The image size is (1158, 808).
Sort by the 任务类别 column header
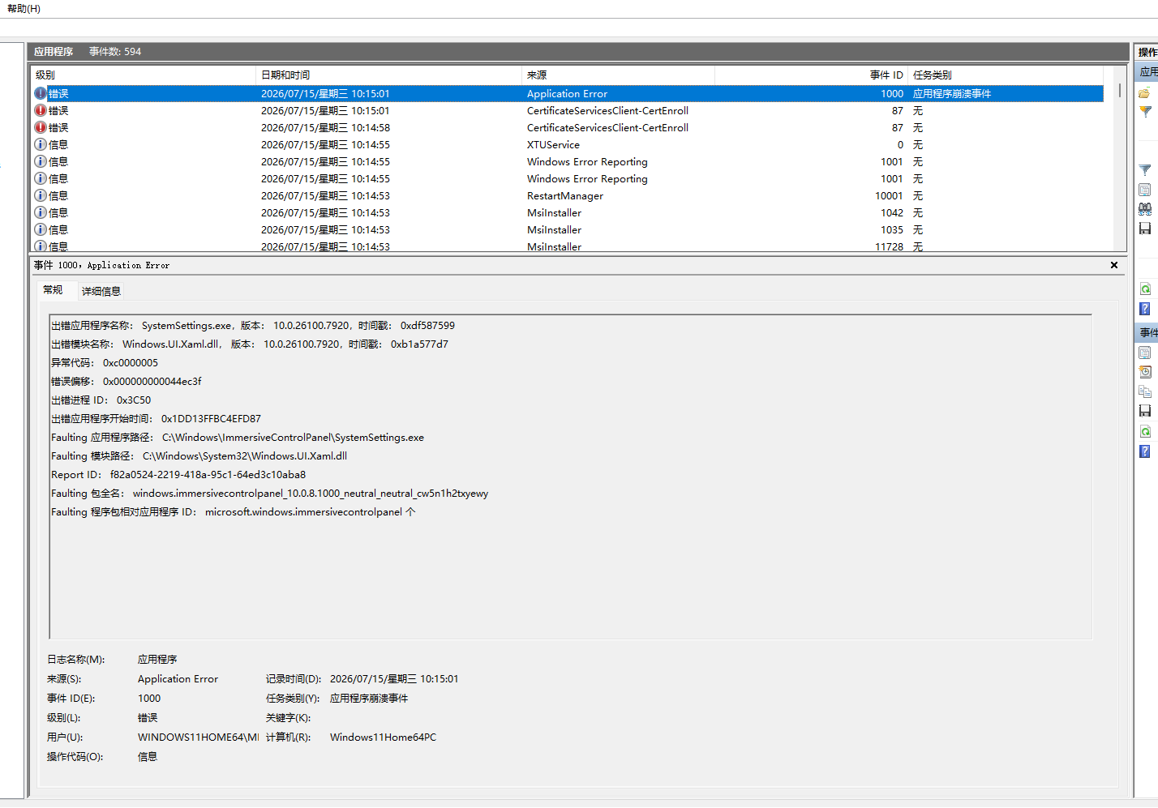pyautogui.click(x=1006, y=75)
